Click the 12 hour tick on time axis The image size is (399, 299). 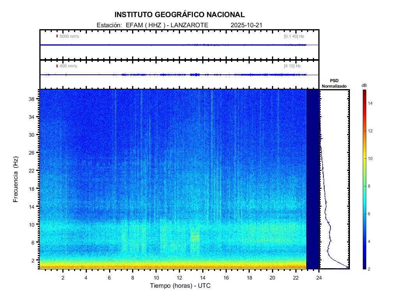point(179,278)
